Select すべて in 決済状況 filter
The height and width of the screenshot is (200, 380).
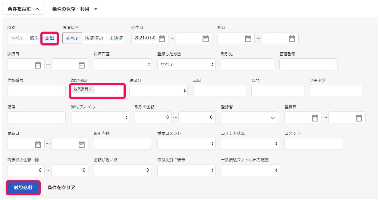(72, 38)
